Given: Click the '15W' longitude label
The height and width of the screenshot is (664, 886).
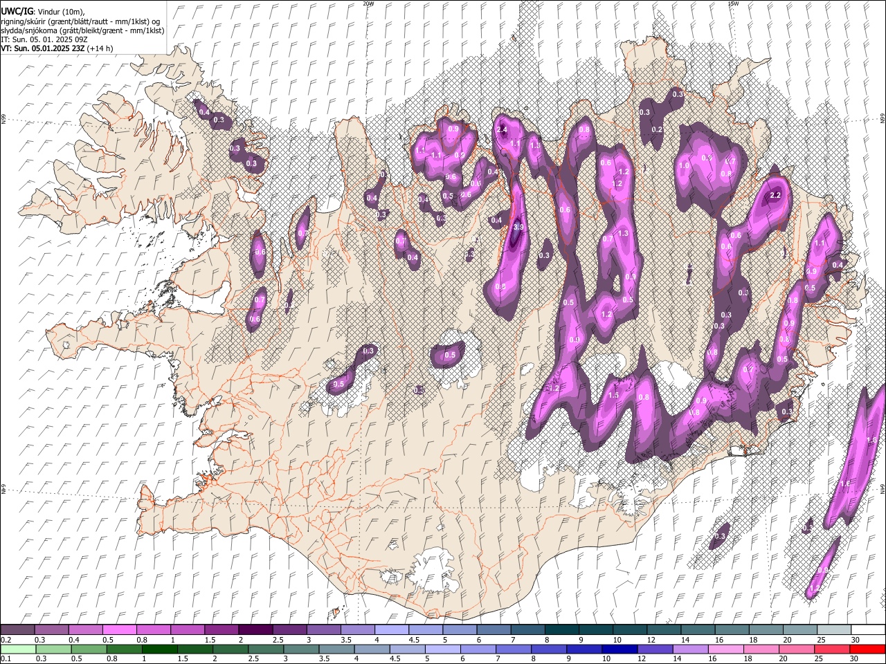Looking at the screenshot, I should (733, 3).
